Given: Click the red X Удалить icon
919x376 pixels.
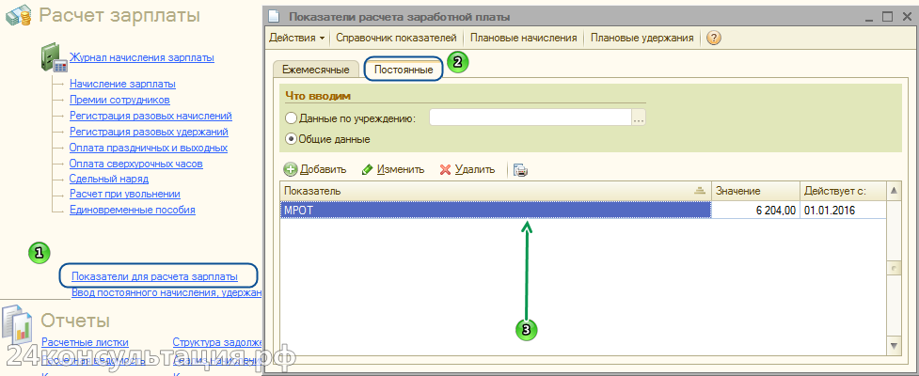Looking at the screenshot, I should click(x=446, y=169).
